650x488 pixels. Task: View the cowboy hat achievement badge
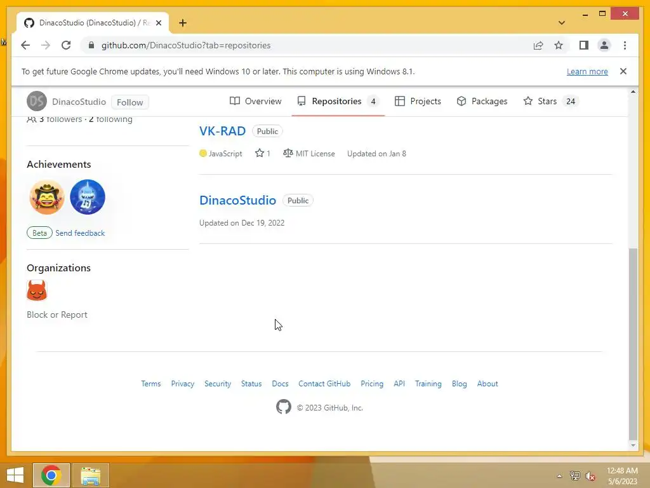point(47,197)
